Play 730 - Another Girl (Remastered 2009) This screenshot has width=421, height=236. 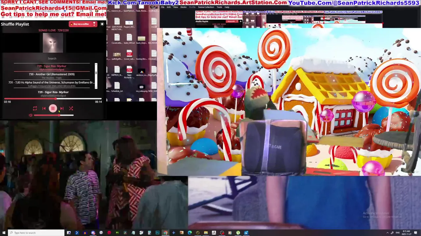52,76
